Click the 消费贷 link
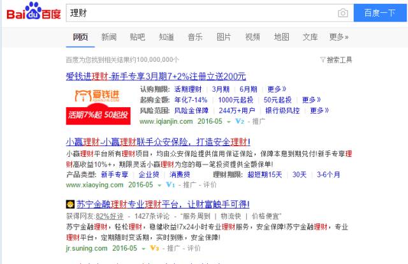This screenshot has width=408, height=264. [x=180, y=175]
